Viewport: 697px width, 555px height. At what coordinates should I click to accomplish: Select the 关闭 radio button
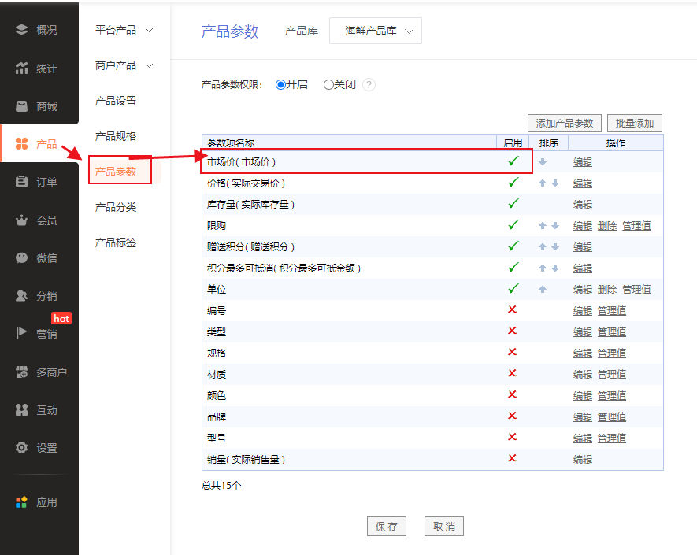click(x=328, y=84)
